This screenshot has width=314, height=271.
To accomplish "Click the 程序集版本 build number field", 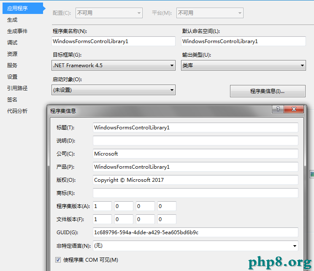I will coord(145,206).
